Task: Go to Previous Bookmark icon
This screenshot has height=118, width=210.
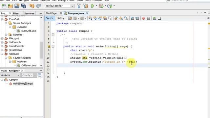Action: (x=116, y=18)
